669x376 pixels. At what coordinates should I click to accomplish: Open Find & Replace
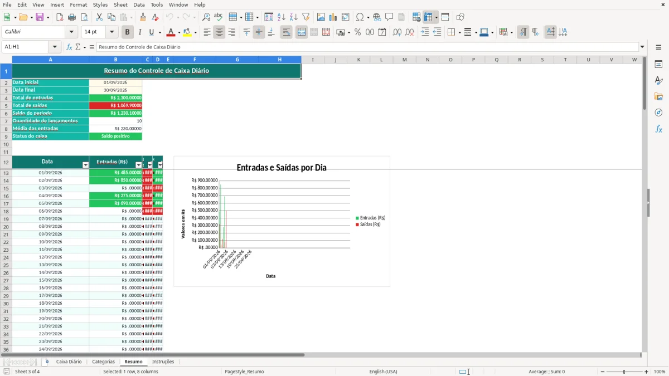(206, 17)
